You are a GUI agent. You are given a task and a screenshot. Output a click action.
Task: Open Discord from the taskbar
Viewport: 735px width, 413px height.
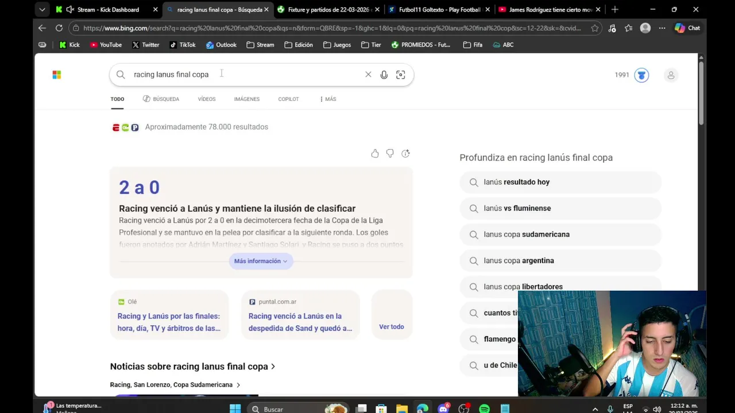pyautogui.click(x=443, y=409)
